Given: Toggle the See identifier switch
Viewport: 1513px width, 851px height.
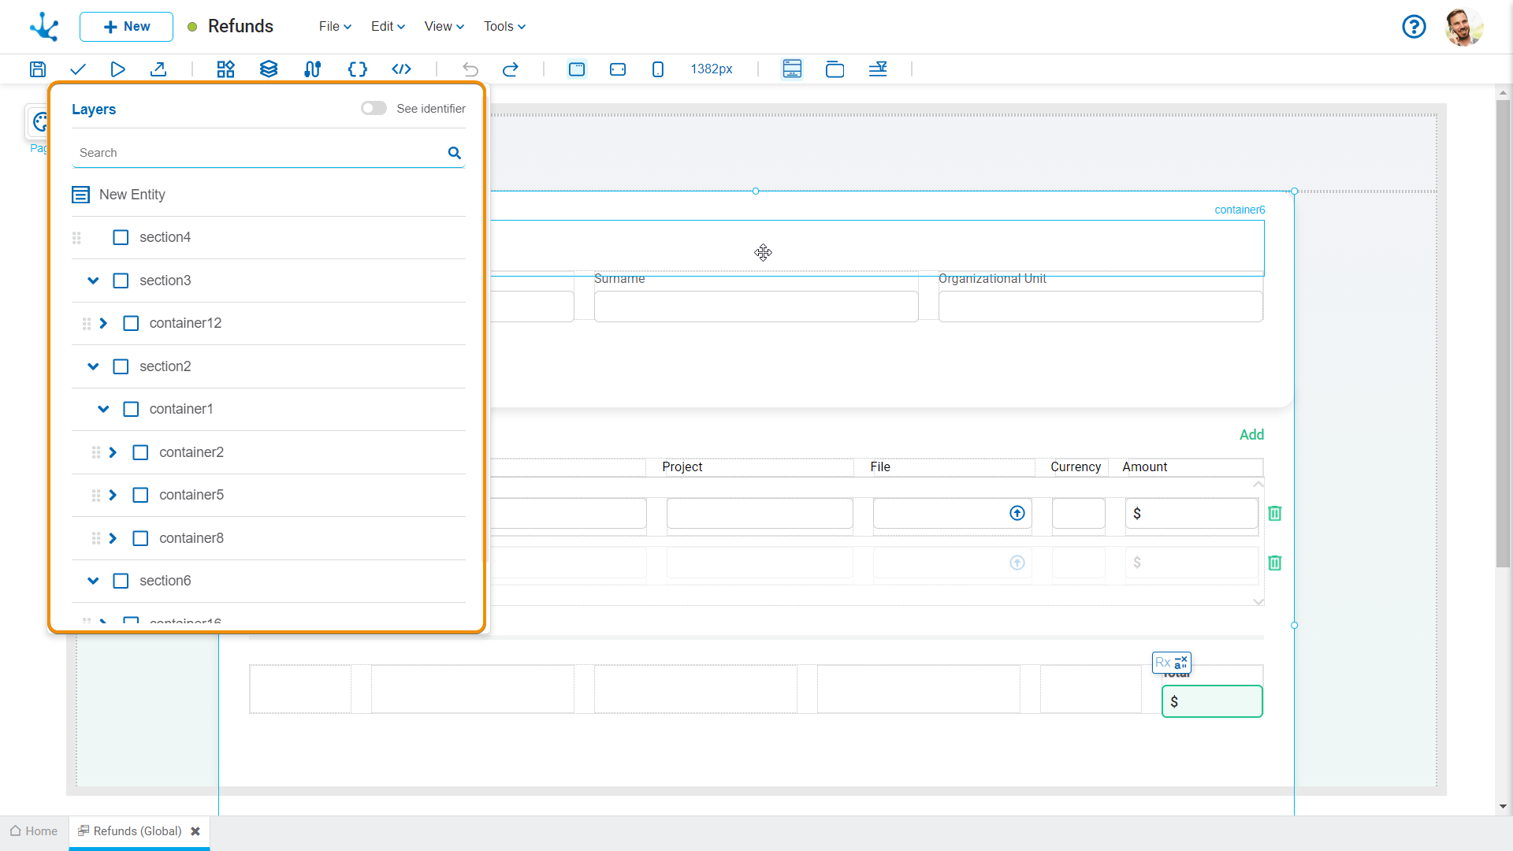Looking at the screenshot, I should click(x=374, y=109).
